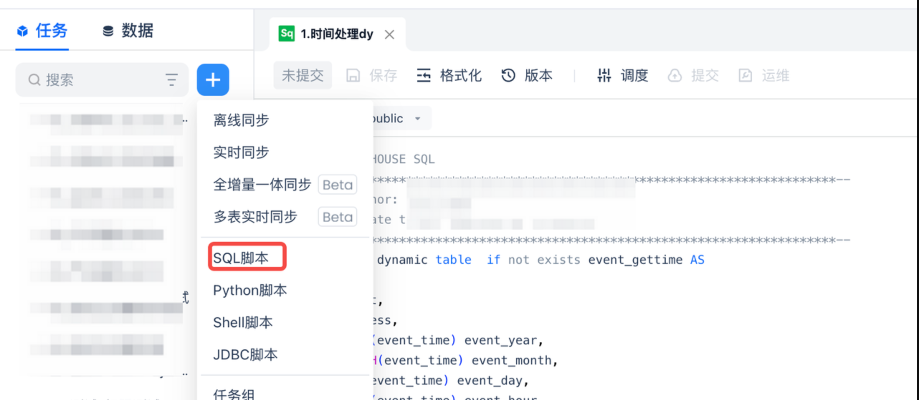Switch to the Tasks (任务) tab

coord(42,31)
